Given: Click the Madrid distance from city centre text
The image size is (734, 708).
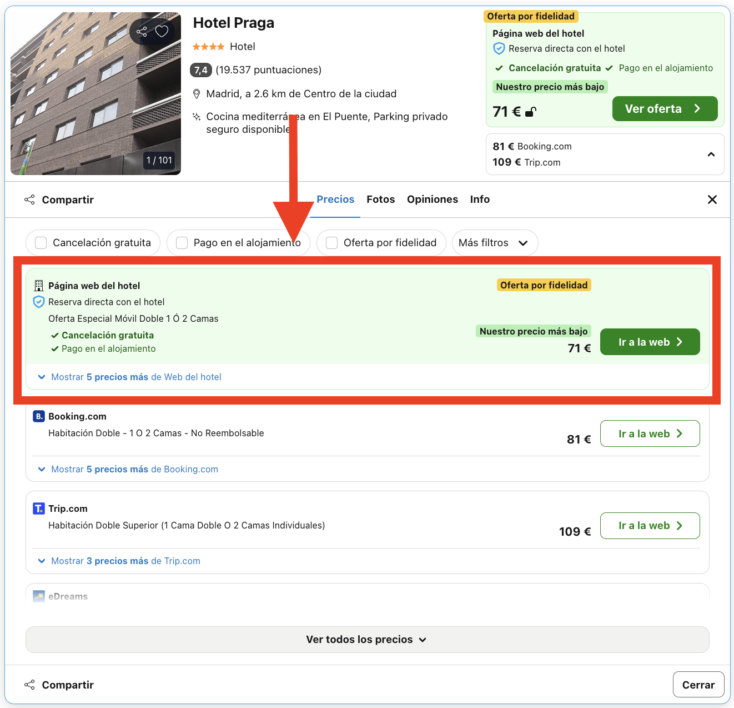Looking at the screenshot, I should pos(301,94).
